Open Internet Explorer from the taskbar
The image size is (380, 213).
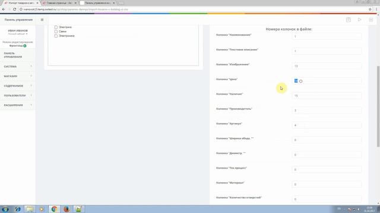click(17, 209)
